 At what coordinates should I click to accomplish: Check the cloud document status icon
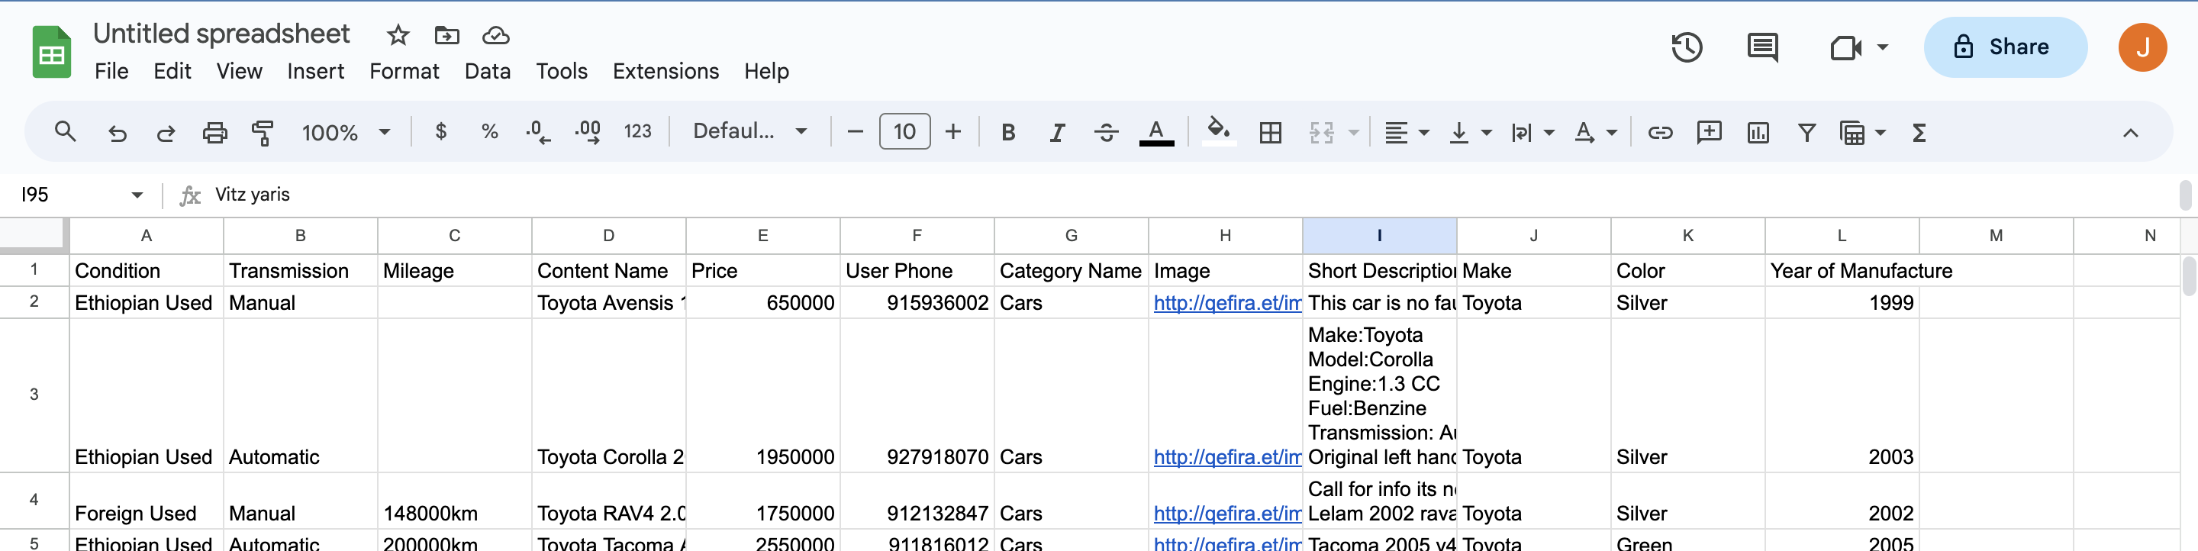click(496, 35)
